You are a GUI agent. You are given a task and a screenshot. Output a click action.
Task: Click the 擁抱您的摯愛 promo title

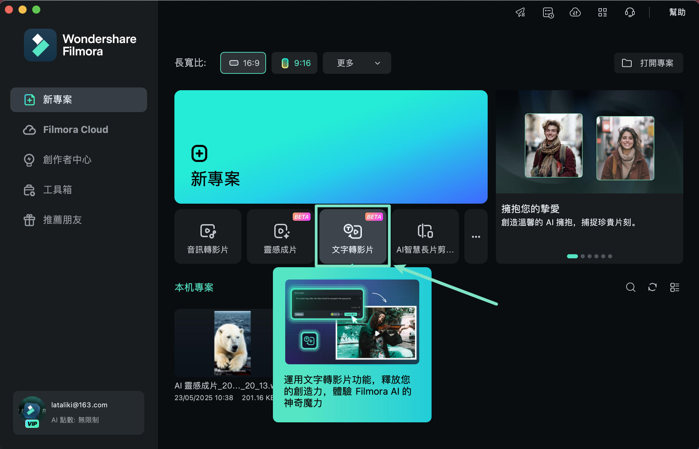530,209
